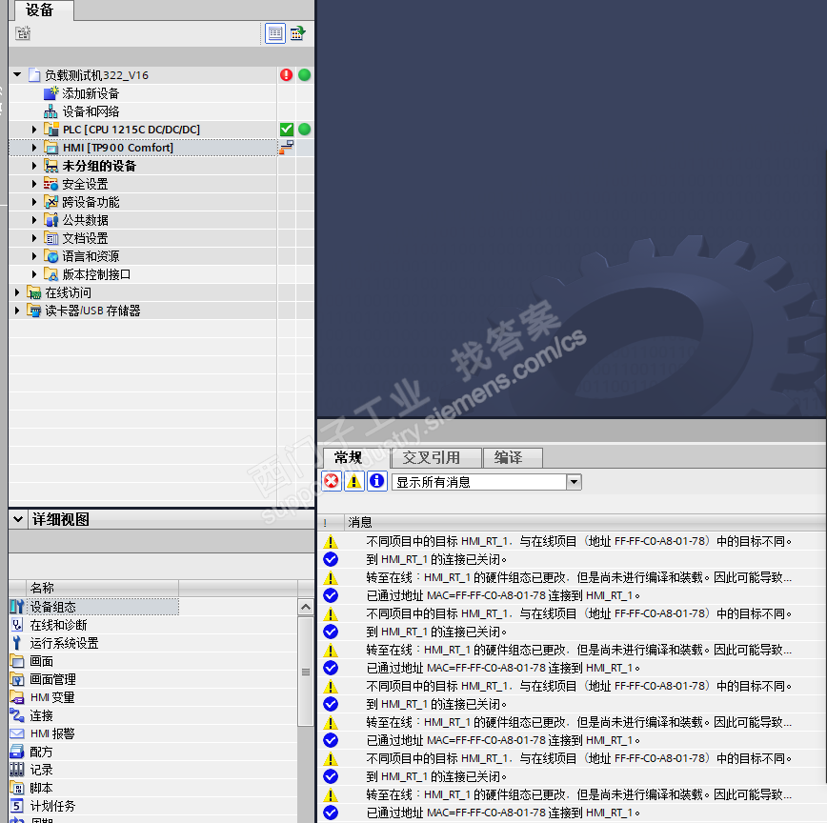Click the 运行系统设置 wrench icon
This screenshot has height=823, width=827.
coord(17,643)
